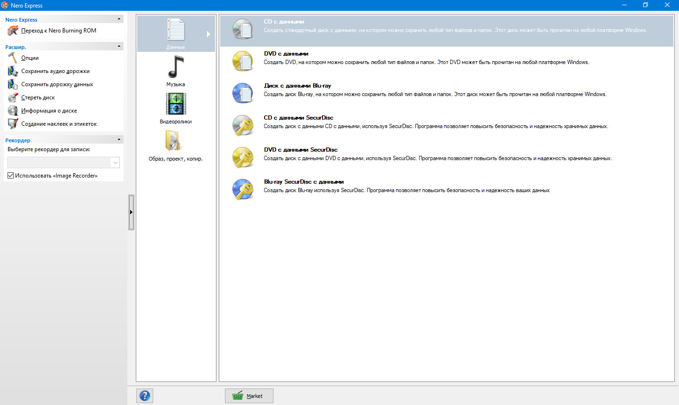Screen dimensions: 679x405
Task: Click the Стереть диск eraser icon
Action: (x=13, y=97)
